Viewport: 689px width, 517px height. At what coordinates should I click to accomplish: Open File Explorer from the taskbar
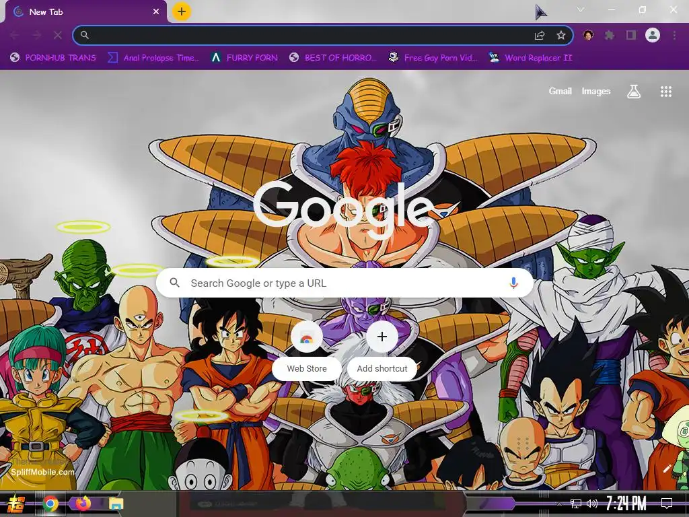click(x=116, y=504)
